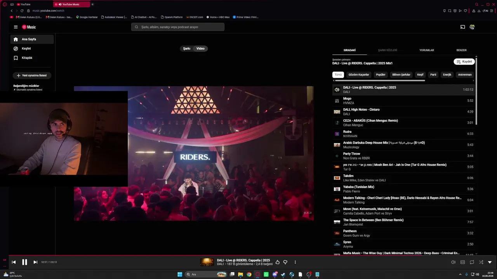497x279 pixels.
Task: Collapse the player page with down arrow
Action: click(490, 262)
